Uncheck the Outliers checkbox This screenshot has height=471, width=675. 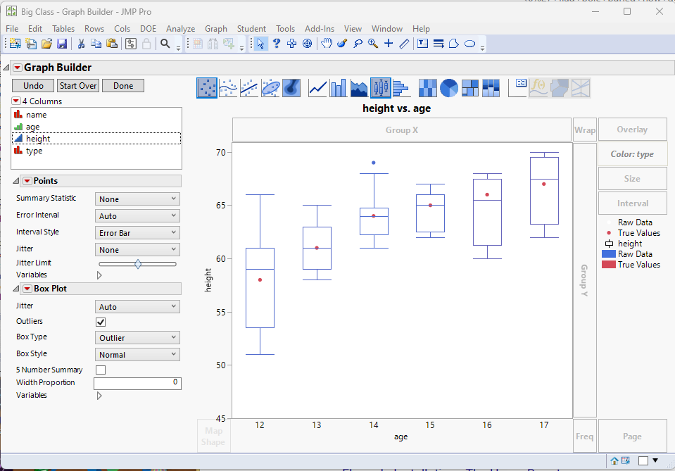(101, 322)
